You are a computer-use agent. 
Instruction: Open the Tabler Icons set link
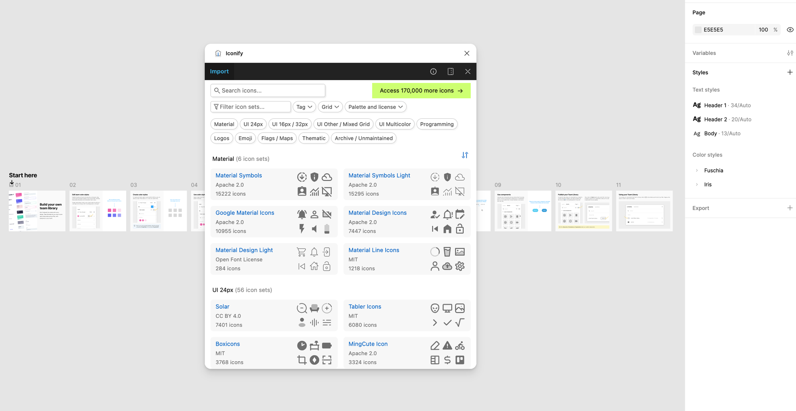[365, 307]
